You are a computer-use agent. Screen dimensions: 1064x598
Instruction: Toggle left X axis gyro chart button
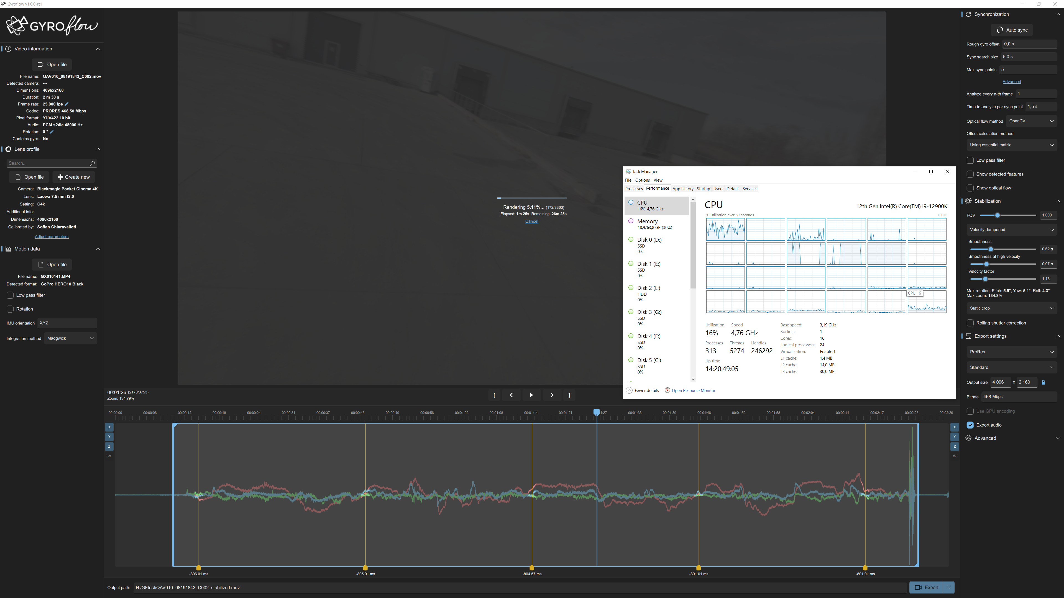pyautogui.click(x=109, y=427)
